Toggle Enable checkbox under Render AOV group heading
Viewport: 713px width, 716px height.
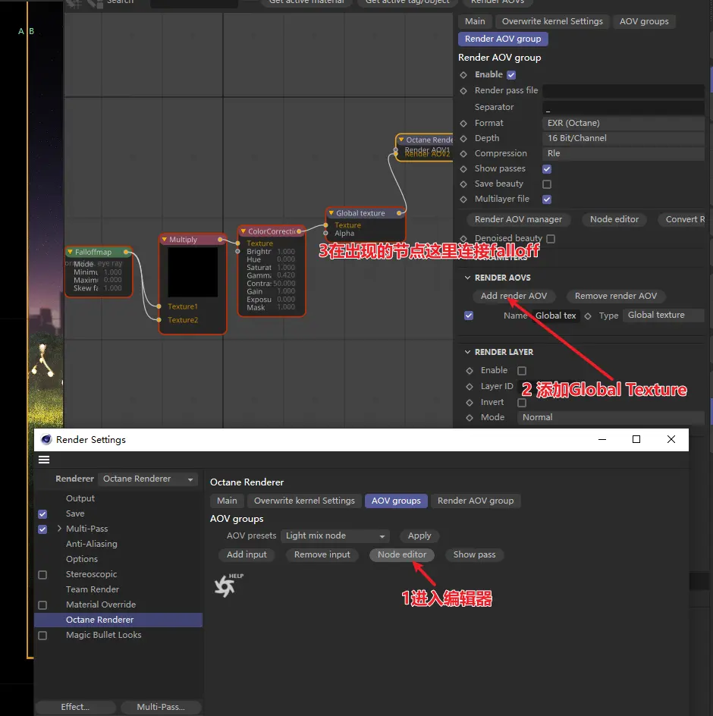pos(511,75)
